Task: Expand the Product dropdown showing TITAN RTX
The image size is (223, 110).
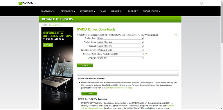Action: pos(120,46)
